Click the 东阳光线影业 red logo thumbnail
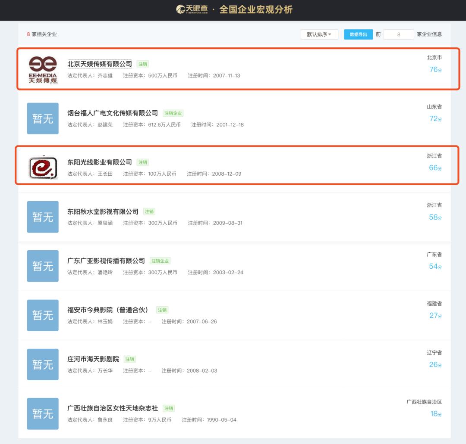Viewport: 466px width, 444px height. coord(43,168)
